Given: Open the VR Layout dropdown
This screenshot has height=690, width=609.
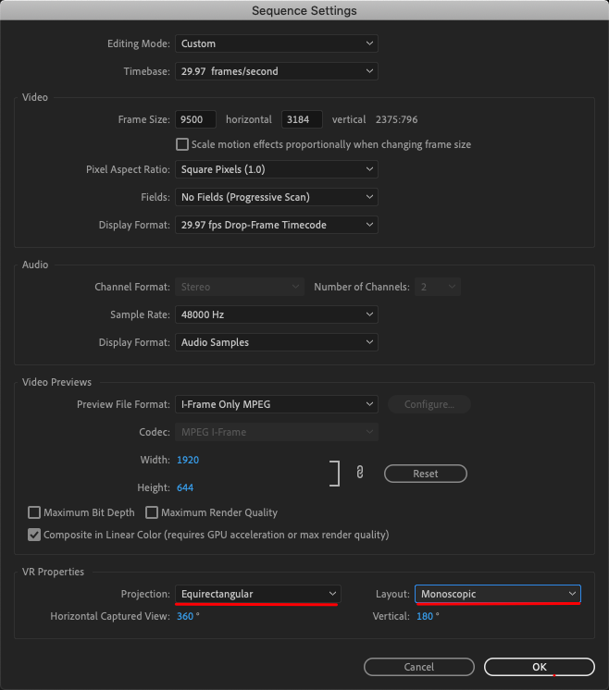Looking at the screenshot, I should click(x=498, y=594).
